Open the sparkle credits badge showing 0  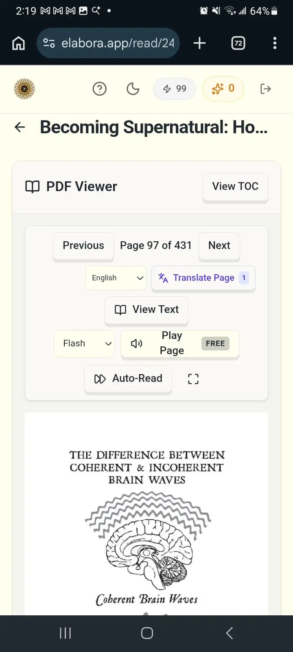(x=223, y=88)
